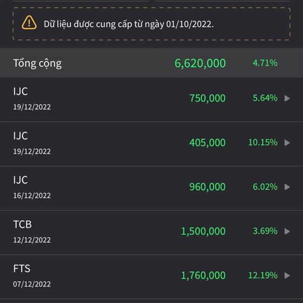Open the FTS entry dated 07/12/2022

151,277
